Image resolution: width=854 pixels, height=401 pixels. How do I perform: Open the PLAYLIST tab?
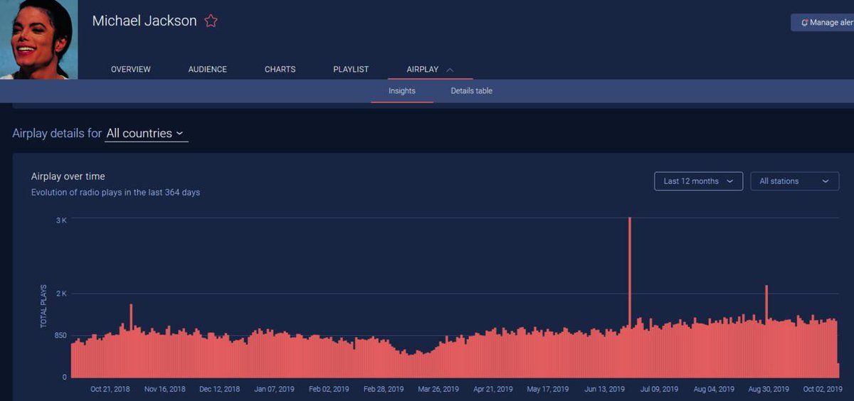point(351,69)
